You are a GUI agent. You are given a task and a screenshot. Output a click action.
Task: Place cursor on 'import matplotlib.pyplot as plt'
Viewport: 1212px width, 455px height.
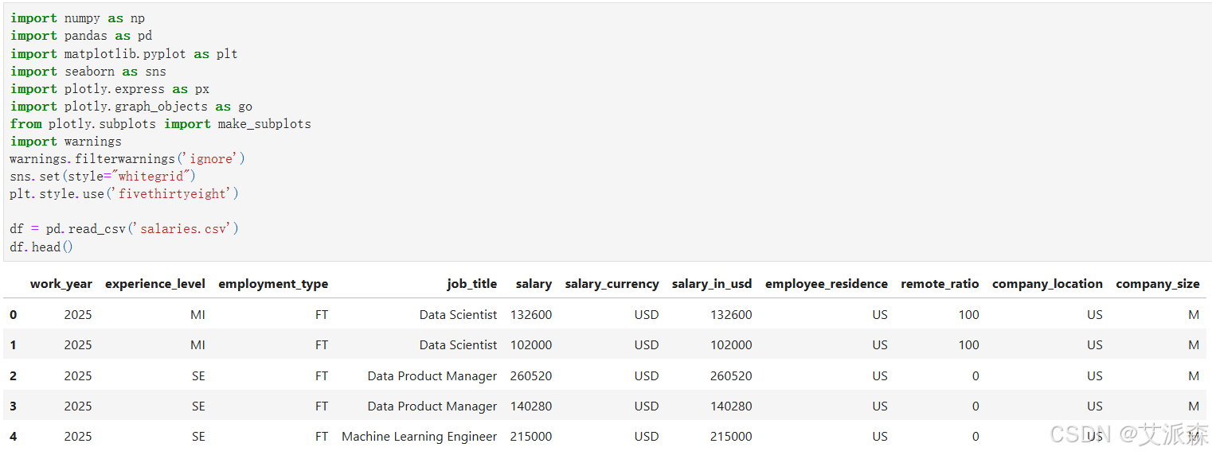click(x=123, y=53)
